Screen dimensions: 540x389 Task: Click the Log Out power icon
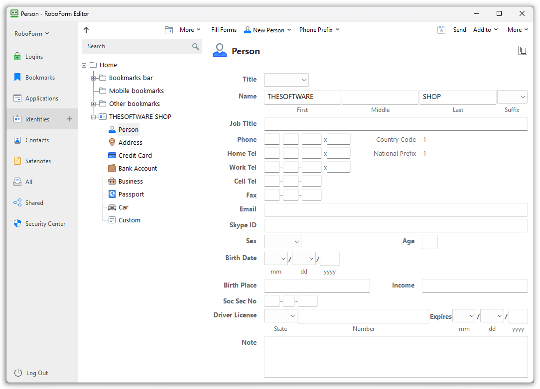click(18, 373)
